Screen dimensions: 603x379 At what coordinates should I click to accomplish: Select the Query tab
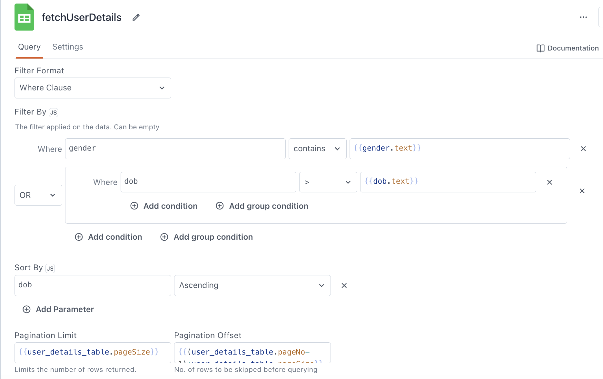(x=29, y=47)
